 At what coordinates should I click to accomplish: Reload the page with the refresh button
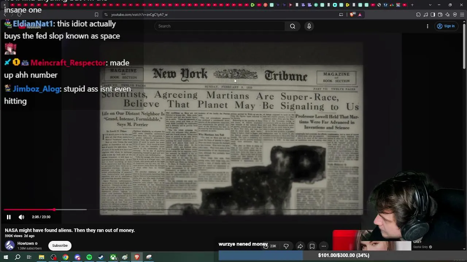point(19,15)
